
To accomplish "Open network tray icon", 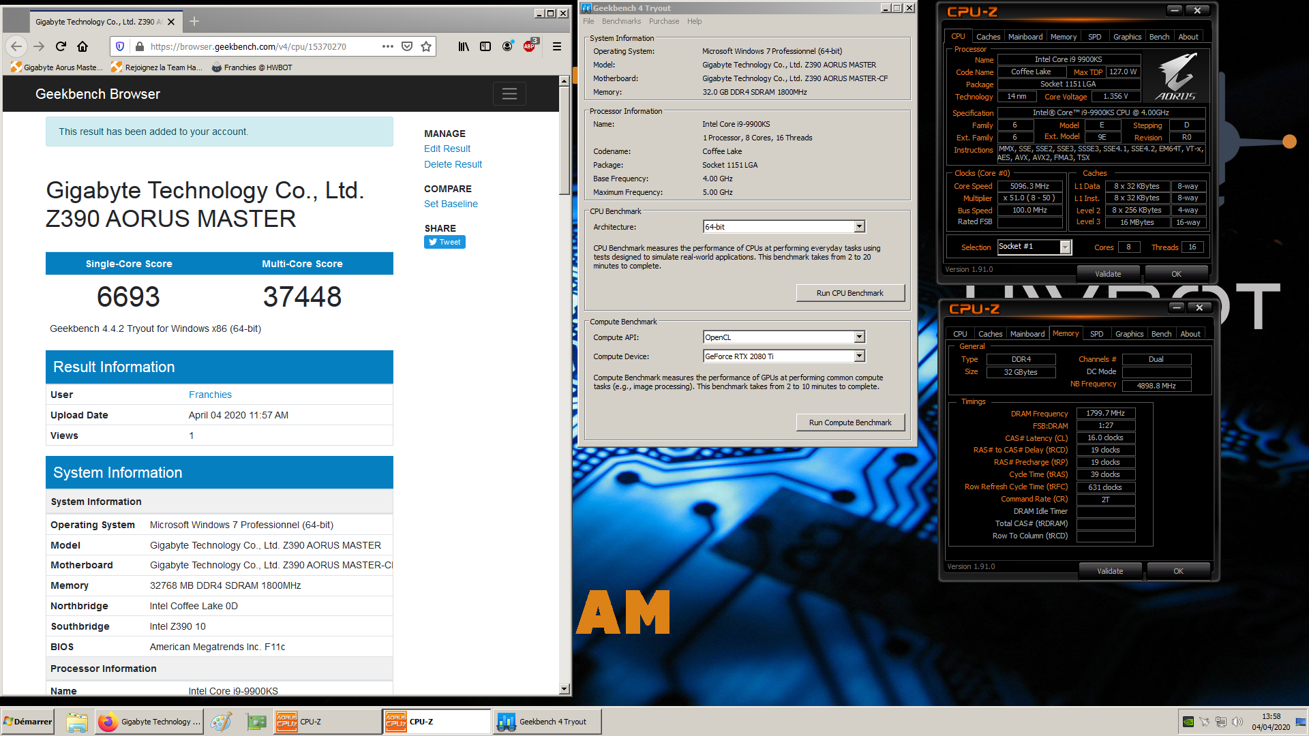I will 1221,722.
